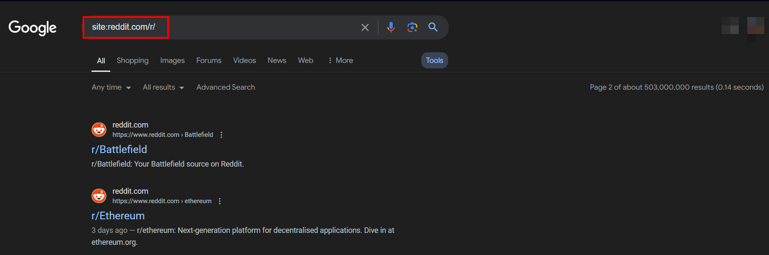Open the Advanced Search link

[226, 87]
